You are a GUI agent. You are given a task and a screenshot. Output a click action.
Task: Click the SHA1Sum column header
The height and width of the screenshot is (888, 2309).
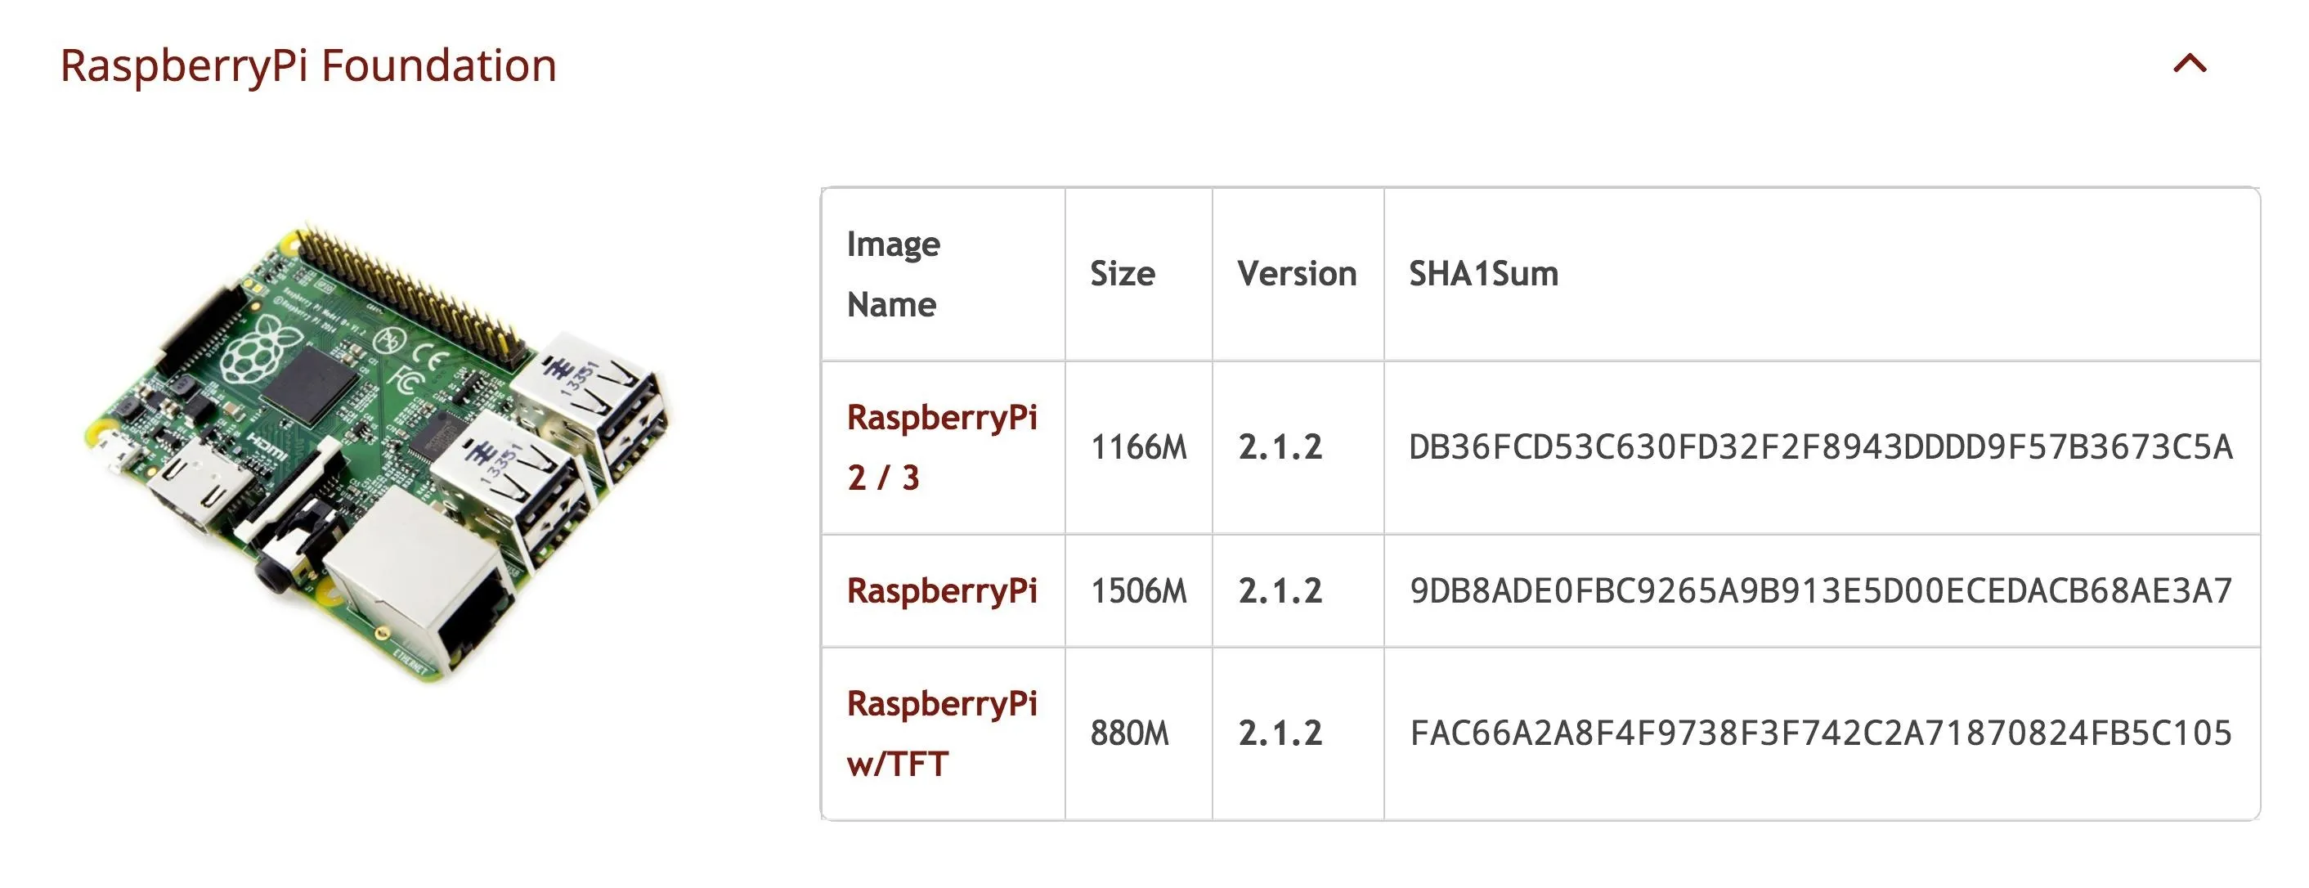click(x=1483, y=273)
